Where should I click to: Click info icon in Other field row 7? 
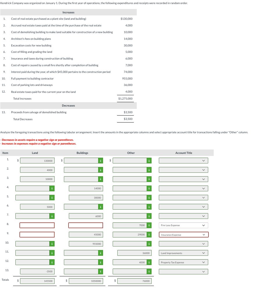coord(149,216)
